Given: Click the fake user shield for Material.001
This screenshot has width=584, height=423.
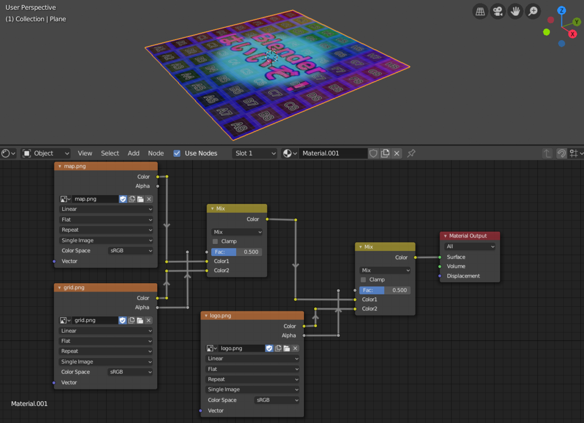Looking at the screenshot, I should pyautogui.click(x=373, y=153).
